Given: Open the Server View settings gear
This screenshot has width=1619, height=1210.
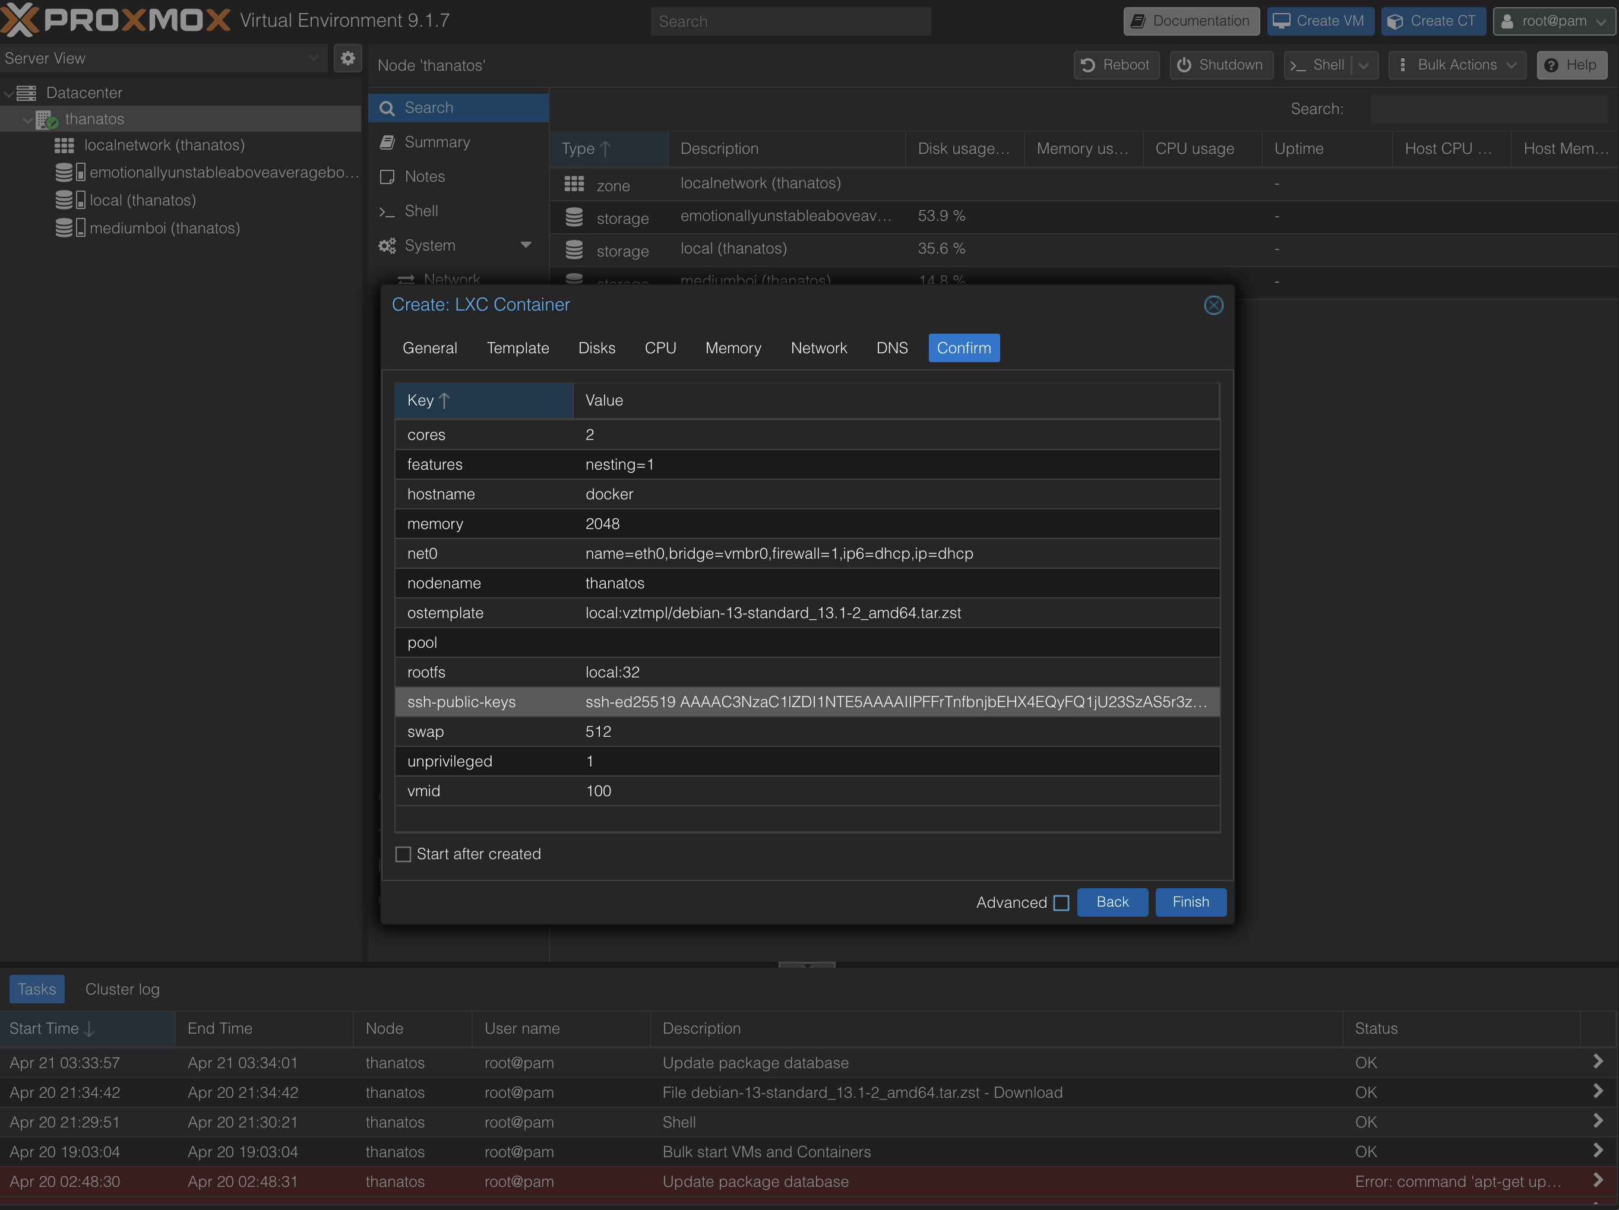Looking at the screenshot, I should [x=347, y=58].
